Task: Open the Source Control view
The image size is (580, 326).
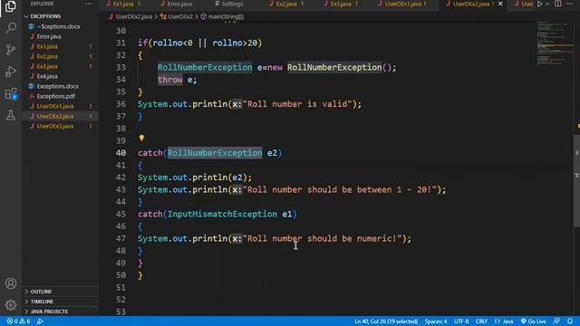Action: pyautogui.click(x=11, y=50)
